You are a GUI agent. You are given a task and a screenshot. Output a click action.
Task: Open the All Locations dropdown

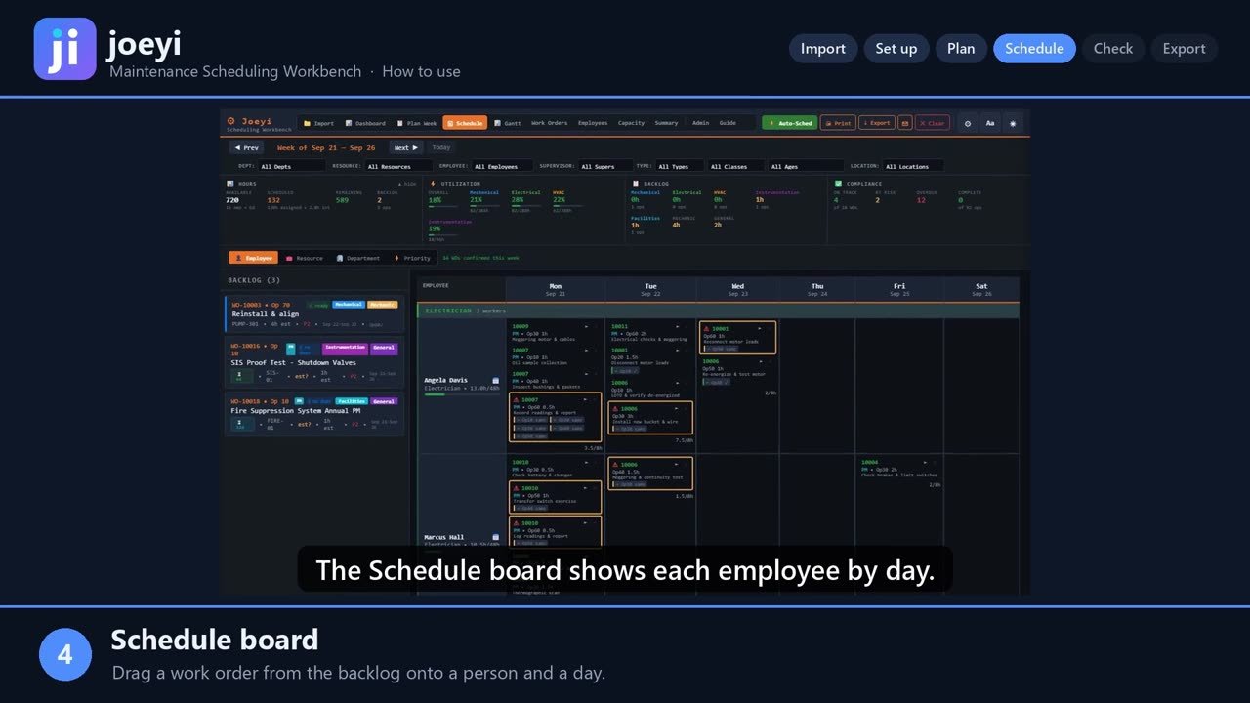(x=913, y=166)
